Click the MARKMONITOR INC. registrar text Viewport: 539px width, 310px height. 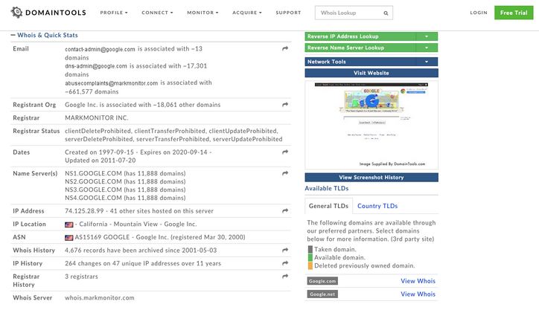tap(97, 117)
